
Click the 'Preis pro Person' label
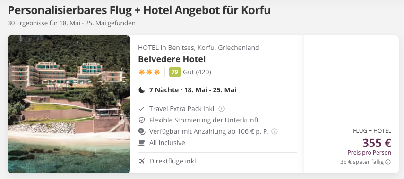coord(369,153)
